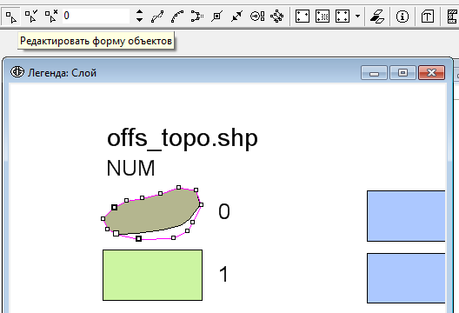The image size is (459, 313).
Task: Decrease value with stepper down arrow
Action: [140, 20]
